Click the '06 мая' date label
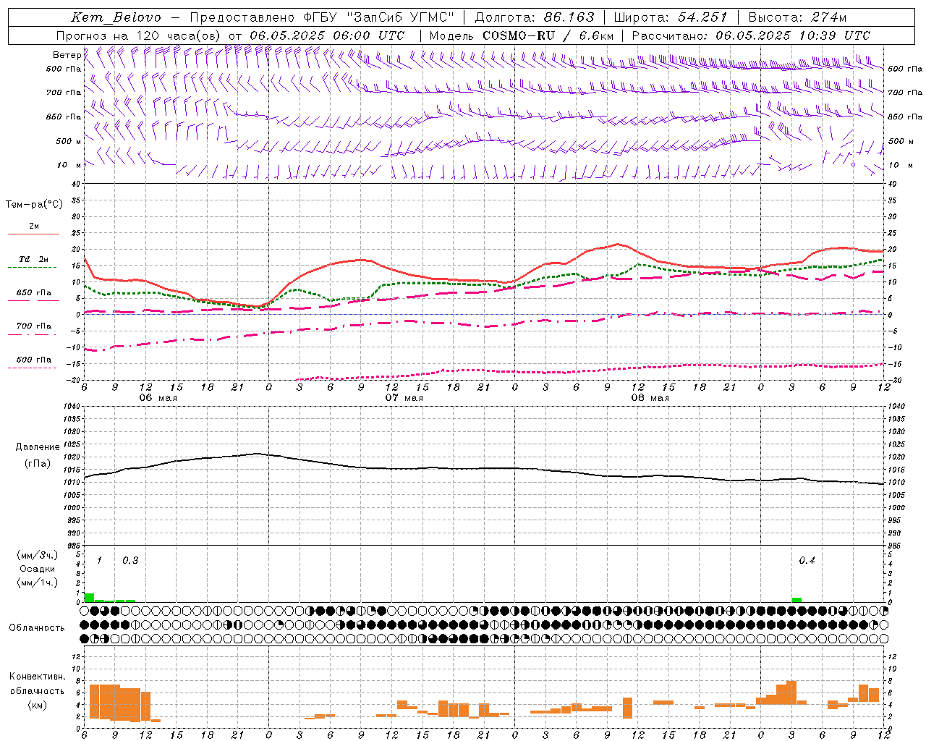 pos(158,398)
